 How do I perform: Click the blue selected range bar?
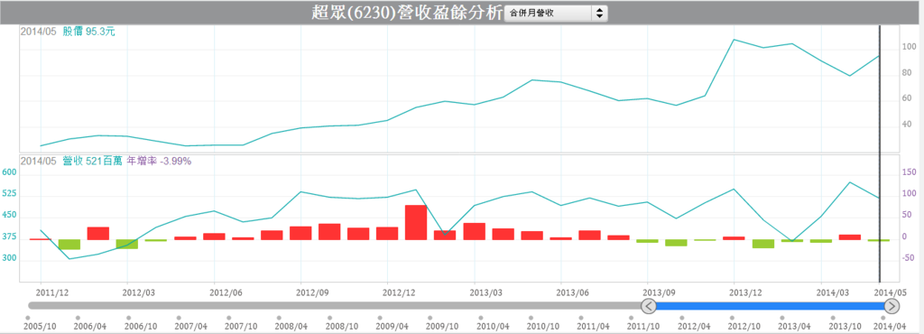coord(771,306)
